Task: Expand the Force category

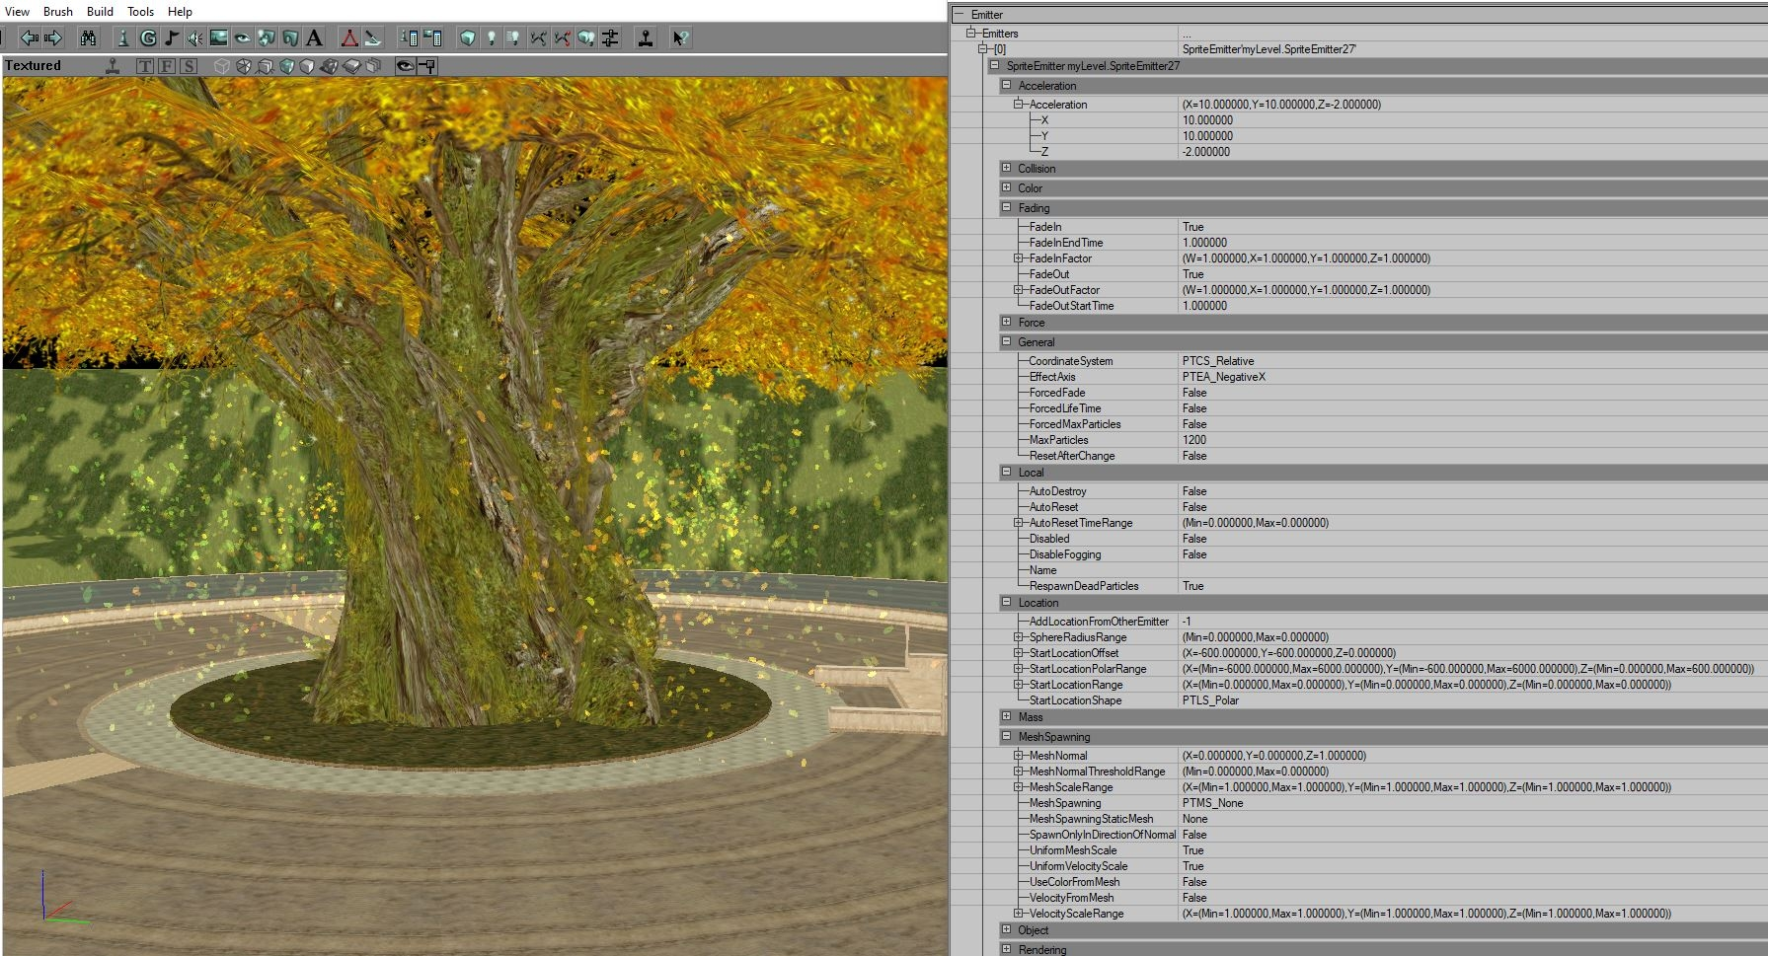Action: pyautogui.click(x=1006, y=322)
